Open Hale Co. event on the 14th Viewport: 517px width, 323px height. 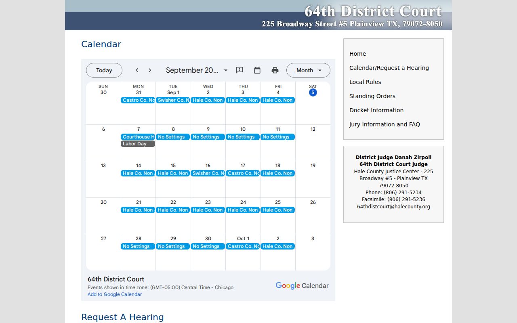(x=138, y=173)
